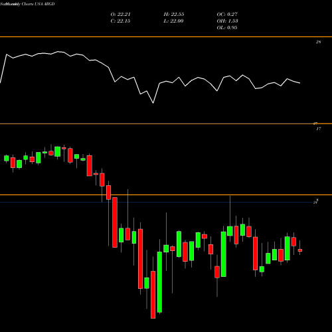The width and height of the screenshot is (332, 332).
Task: Click the OL: 0.95 statistic
Action: coord(227,28)
